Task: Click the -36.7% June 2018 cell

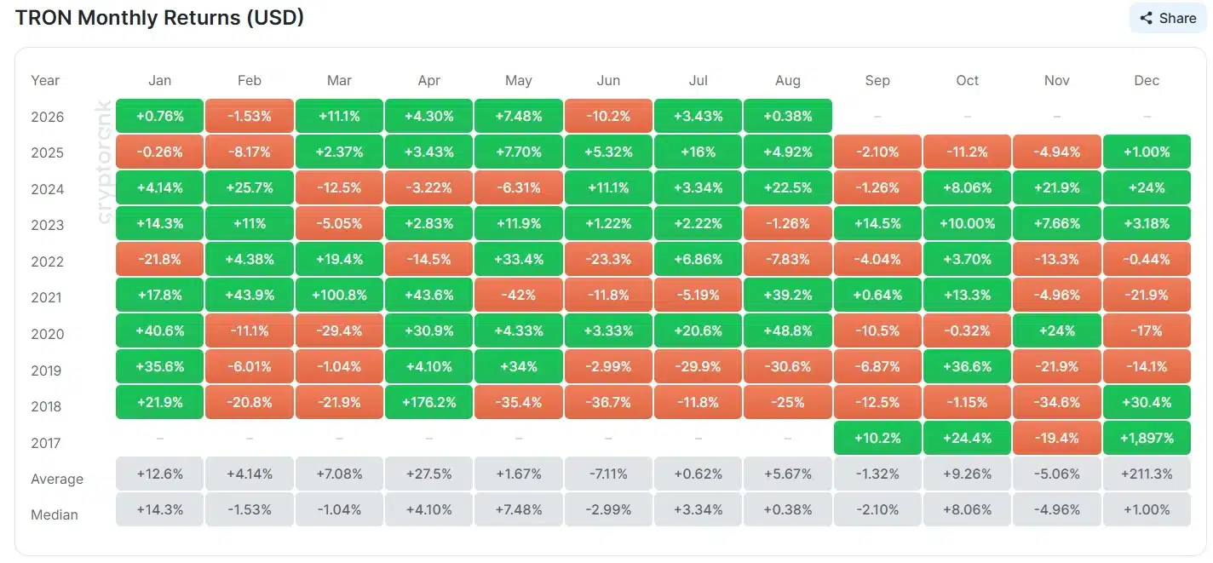Action: (x=608, y=402)
